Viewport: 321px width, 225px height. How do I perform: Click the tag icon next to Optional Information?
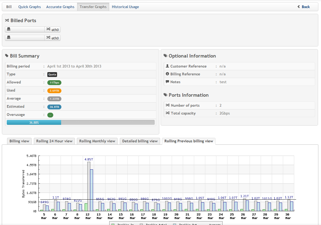[166, 56]
